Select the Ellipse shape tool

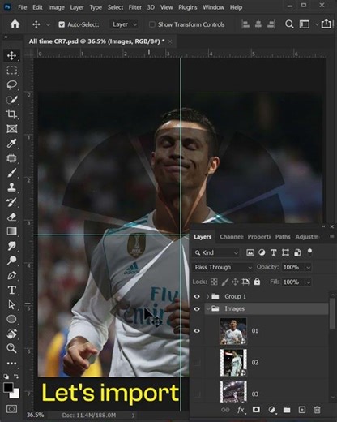click(x=11, y=319)
